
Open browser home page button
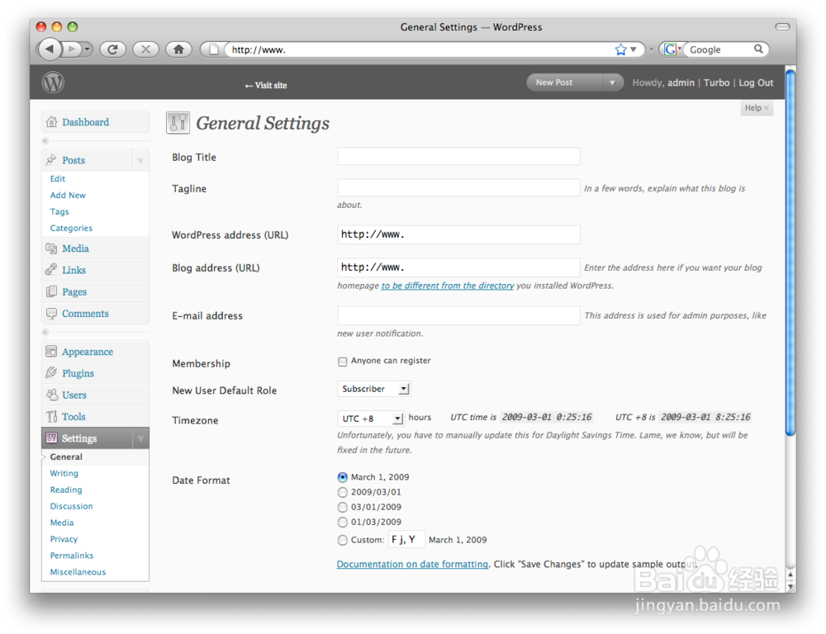pyautogui.click(x=178, y=50)
